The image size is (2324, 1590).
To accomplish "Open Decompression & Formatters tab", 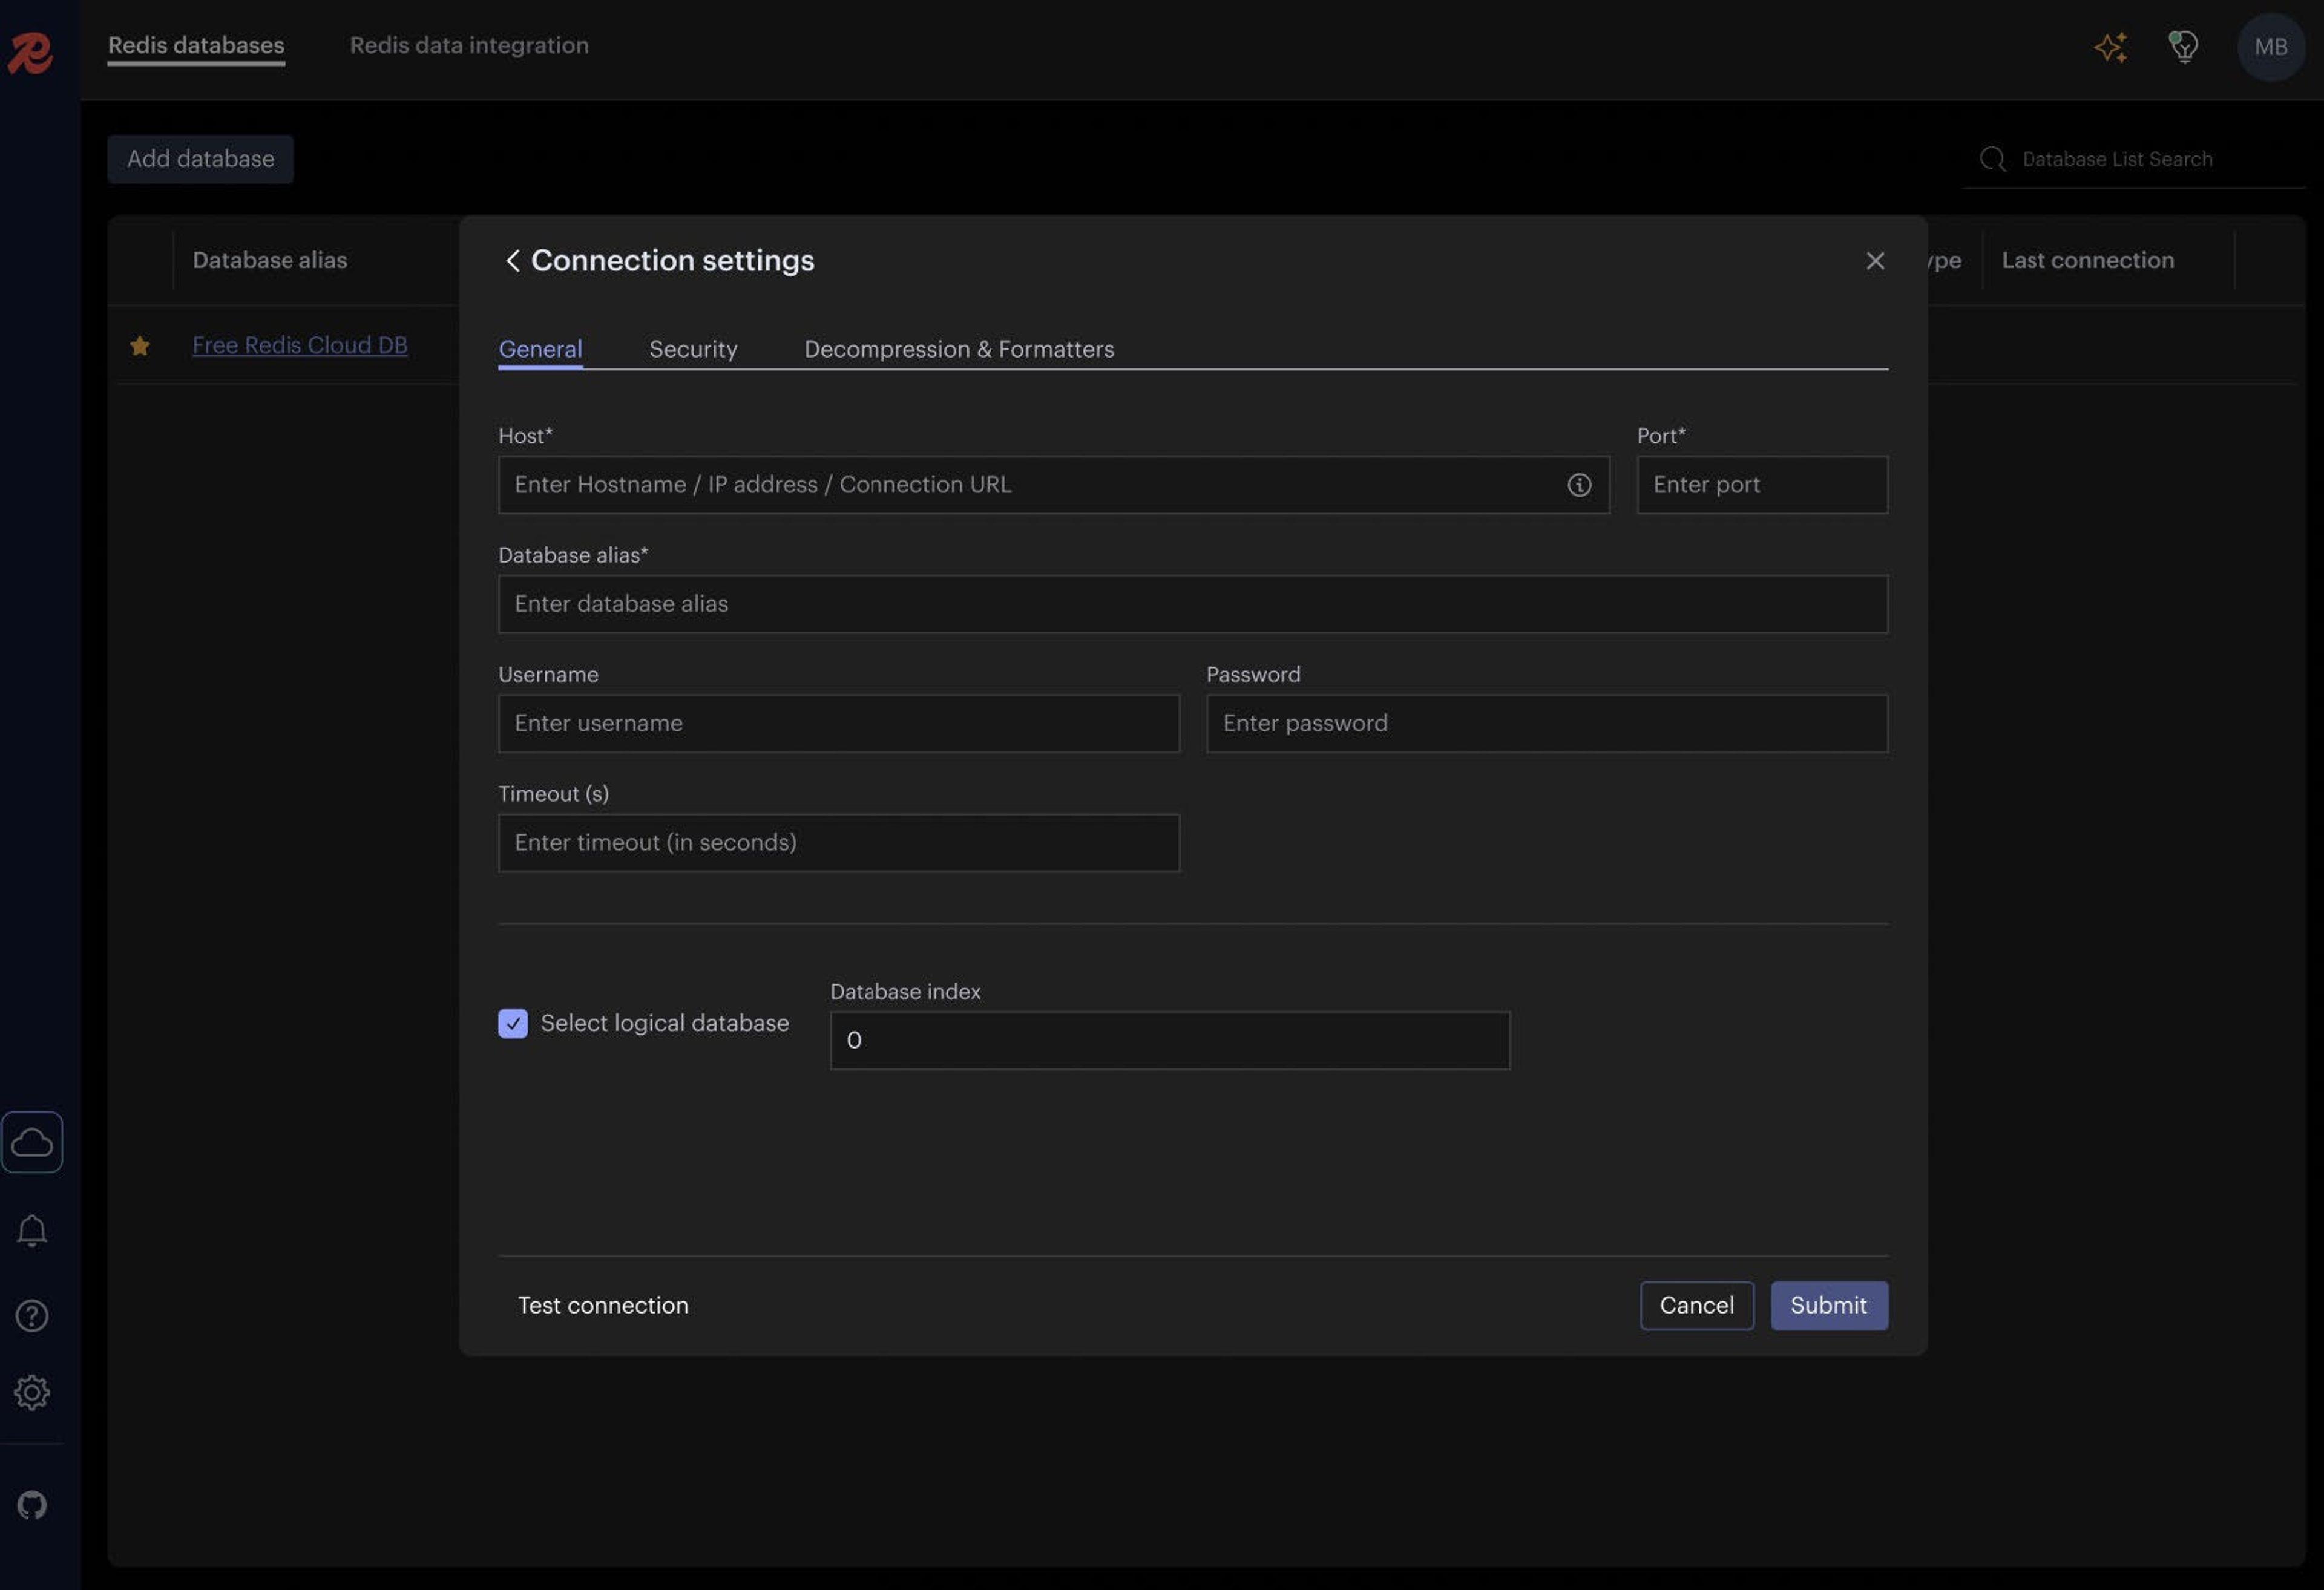I will (958, 349).
